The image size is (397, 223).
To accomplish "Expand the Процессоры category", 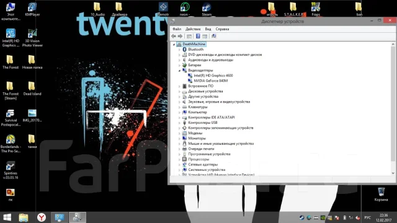I will (x=179, y=160).
